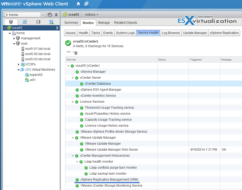Switch to VMs and Templates inventory tab
The width and height of the screenshot is (242, 190).
(x=25, y=22)
